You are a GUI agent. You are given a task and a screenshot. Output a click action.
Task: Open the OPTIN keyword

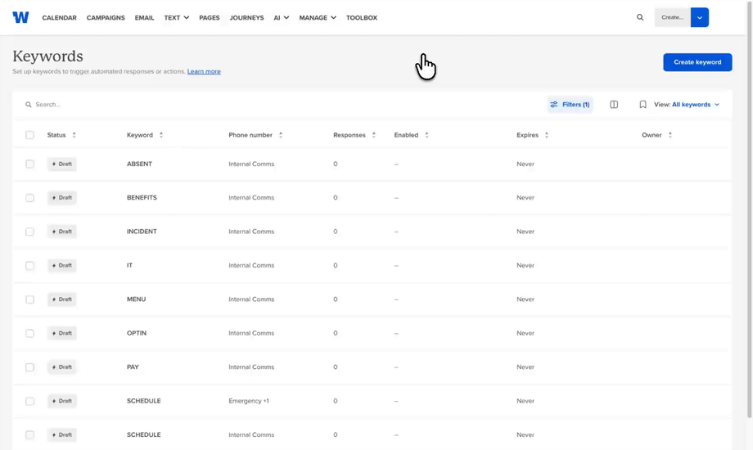pos(137,333)
